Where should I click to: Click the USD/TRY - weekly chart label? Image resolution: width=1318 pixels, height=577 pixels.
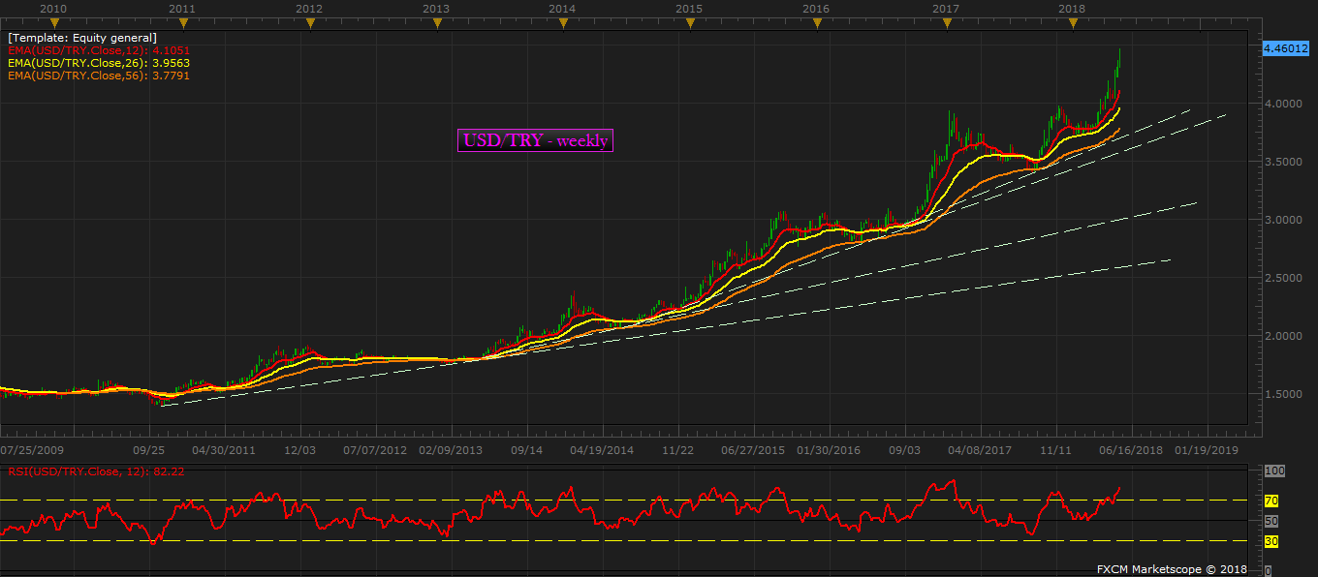point(536,140)
